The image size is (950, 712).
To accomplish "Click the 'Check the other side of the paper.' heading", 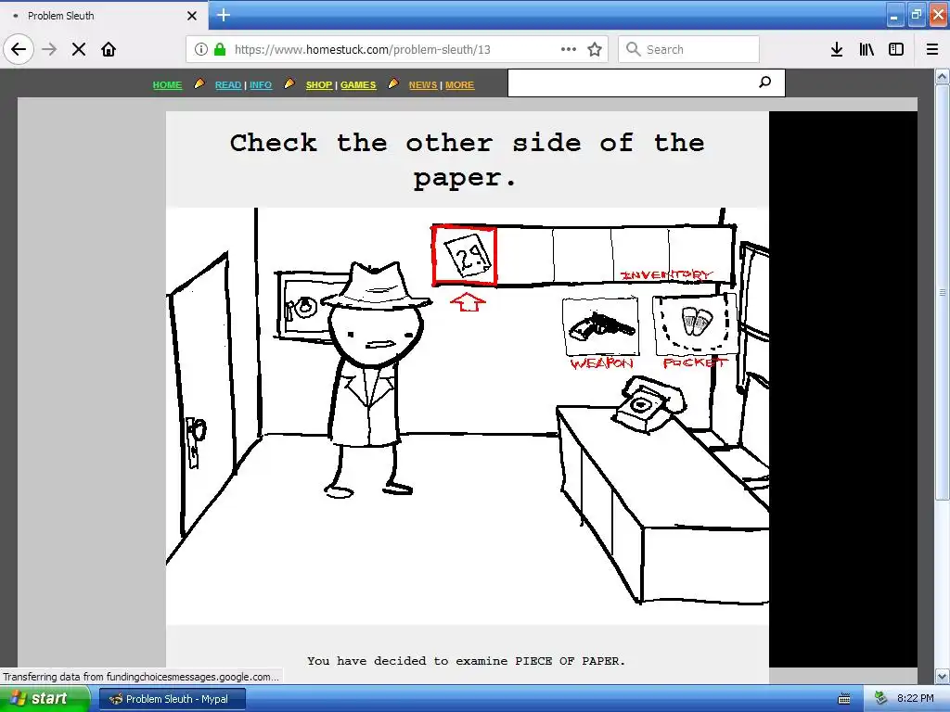I will (467, 159).
